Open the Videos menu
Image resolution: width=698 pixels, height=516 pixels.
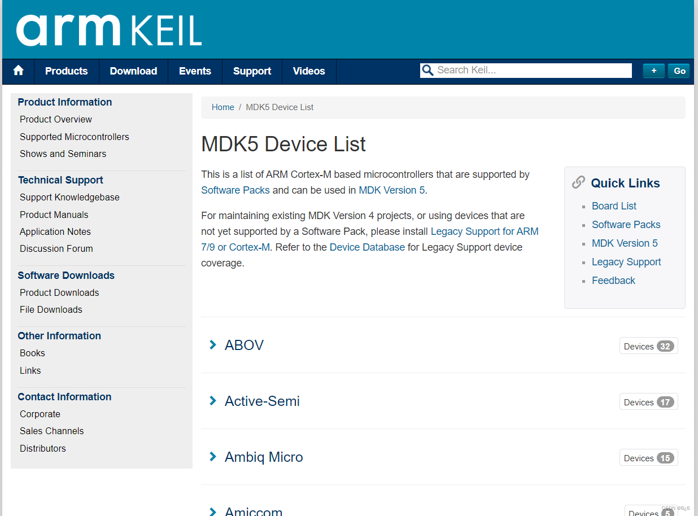309,71
